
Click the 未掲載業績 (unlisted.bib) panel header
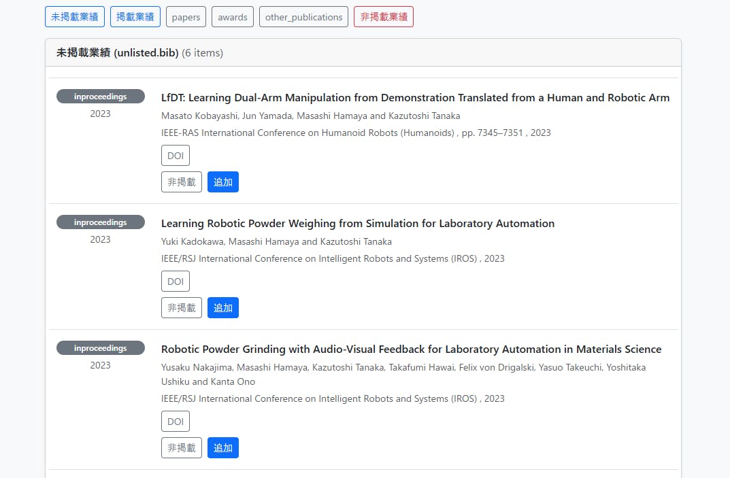tap(139, 53)
